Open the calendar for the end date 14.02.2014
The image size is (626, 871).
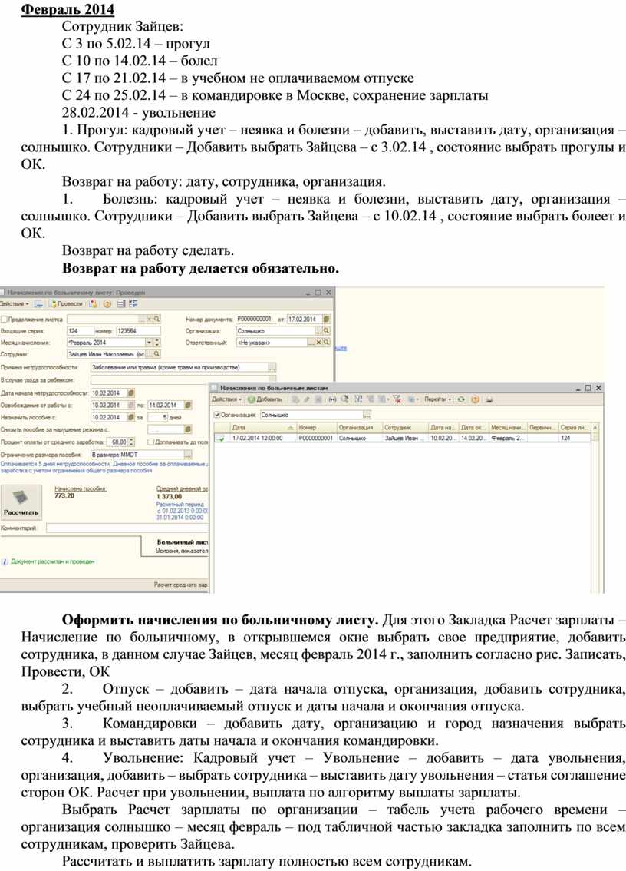(x=188, y=406)
